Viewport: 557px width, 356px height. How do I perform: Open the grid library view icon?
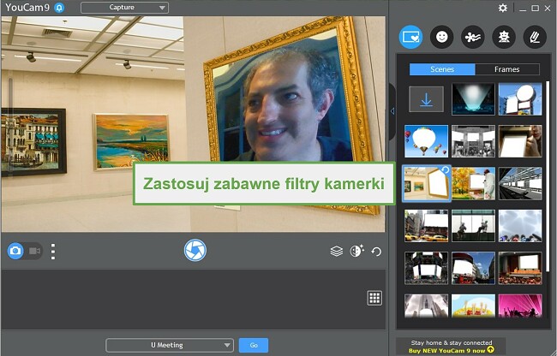click(x=374, y=298)
